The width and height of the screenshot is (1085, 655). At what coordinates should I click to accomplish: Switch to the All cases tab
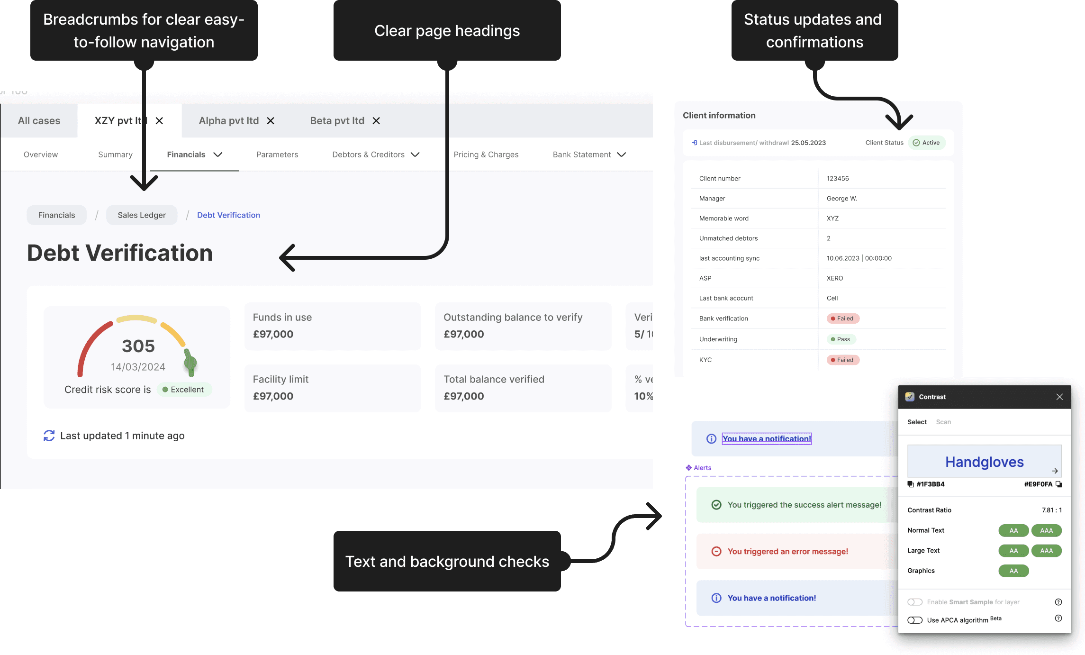[x=39, y=121]
